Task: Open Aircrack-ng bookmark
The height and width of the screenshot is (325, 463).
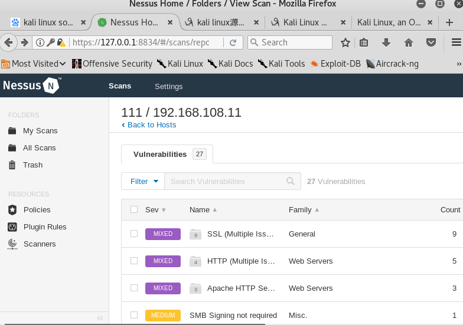Action: pos(392,64)
